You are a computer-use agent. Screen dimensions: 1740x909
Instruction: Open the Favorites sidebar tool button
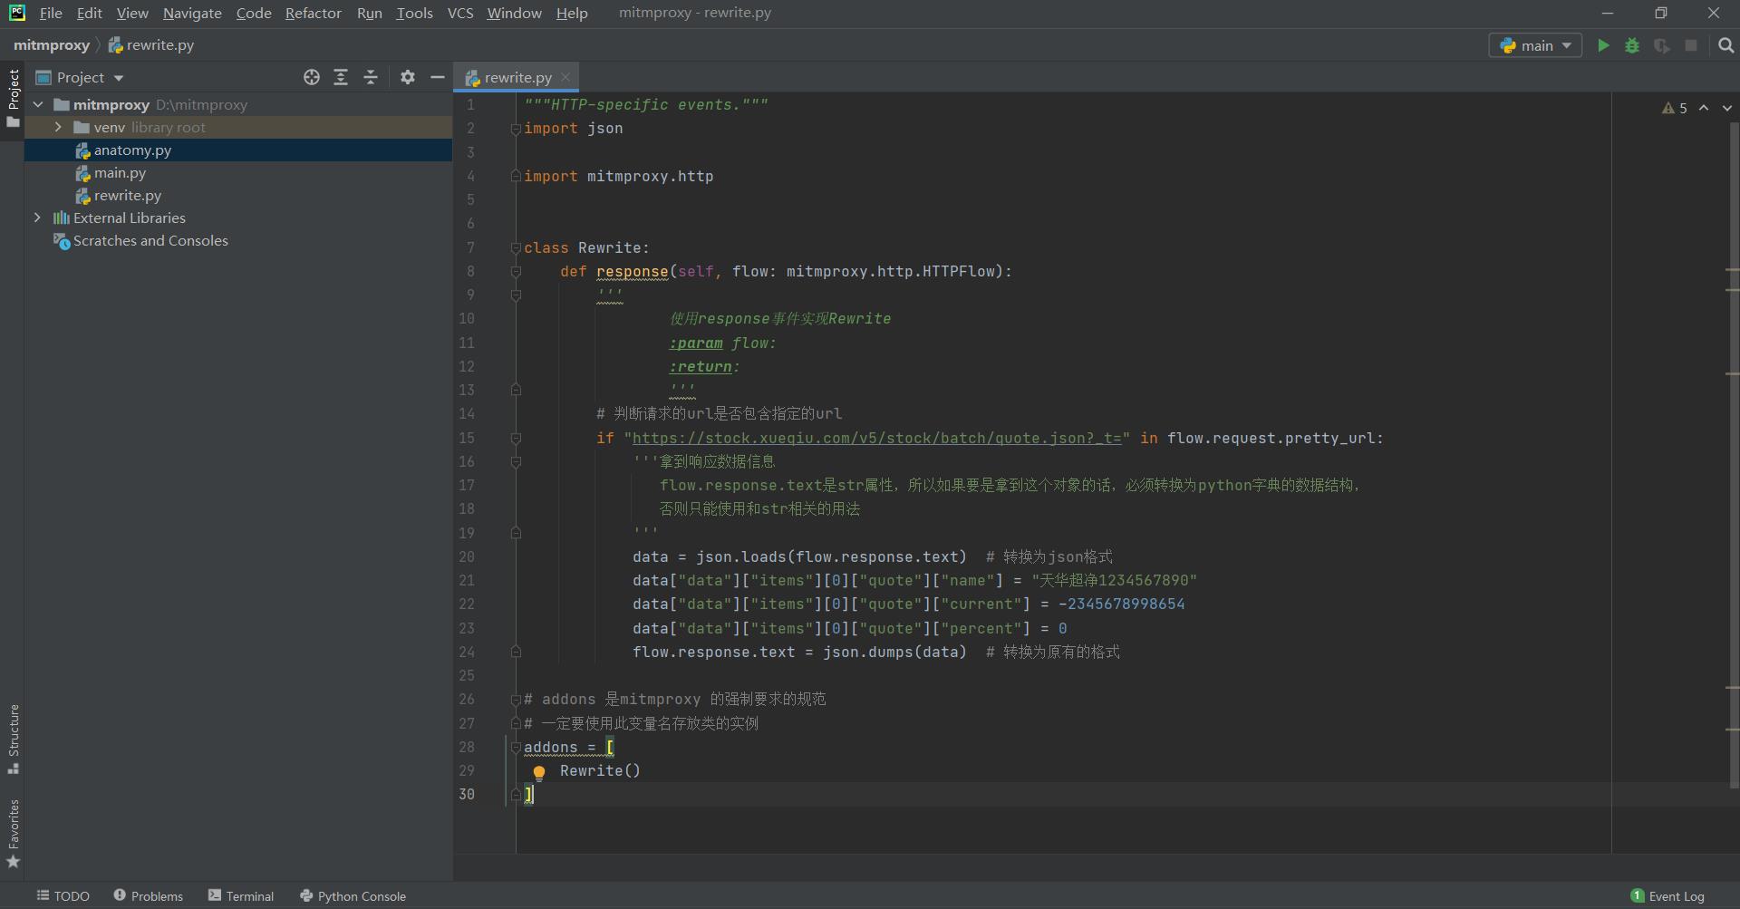(x=13, y=834)
